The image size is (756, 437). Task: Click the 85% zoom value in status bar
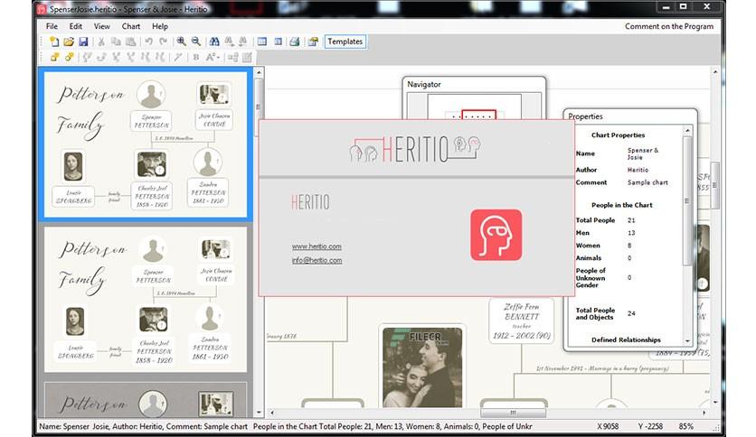click(x=685, y=426)
